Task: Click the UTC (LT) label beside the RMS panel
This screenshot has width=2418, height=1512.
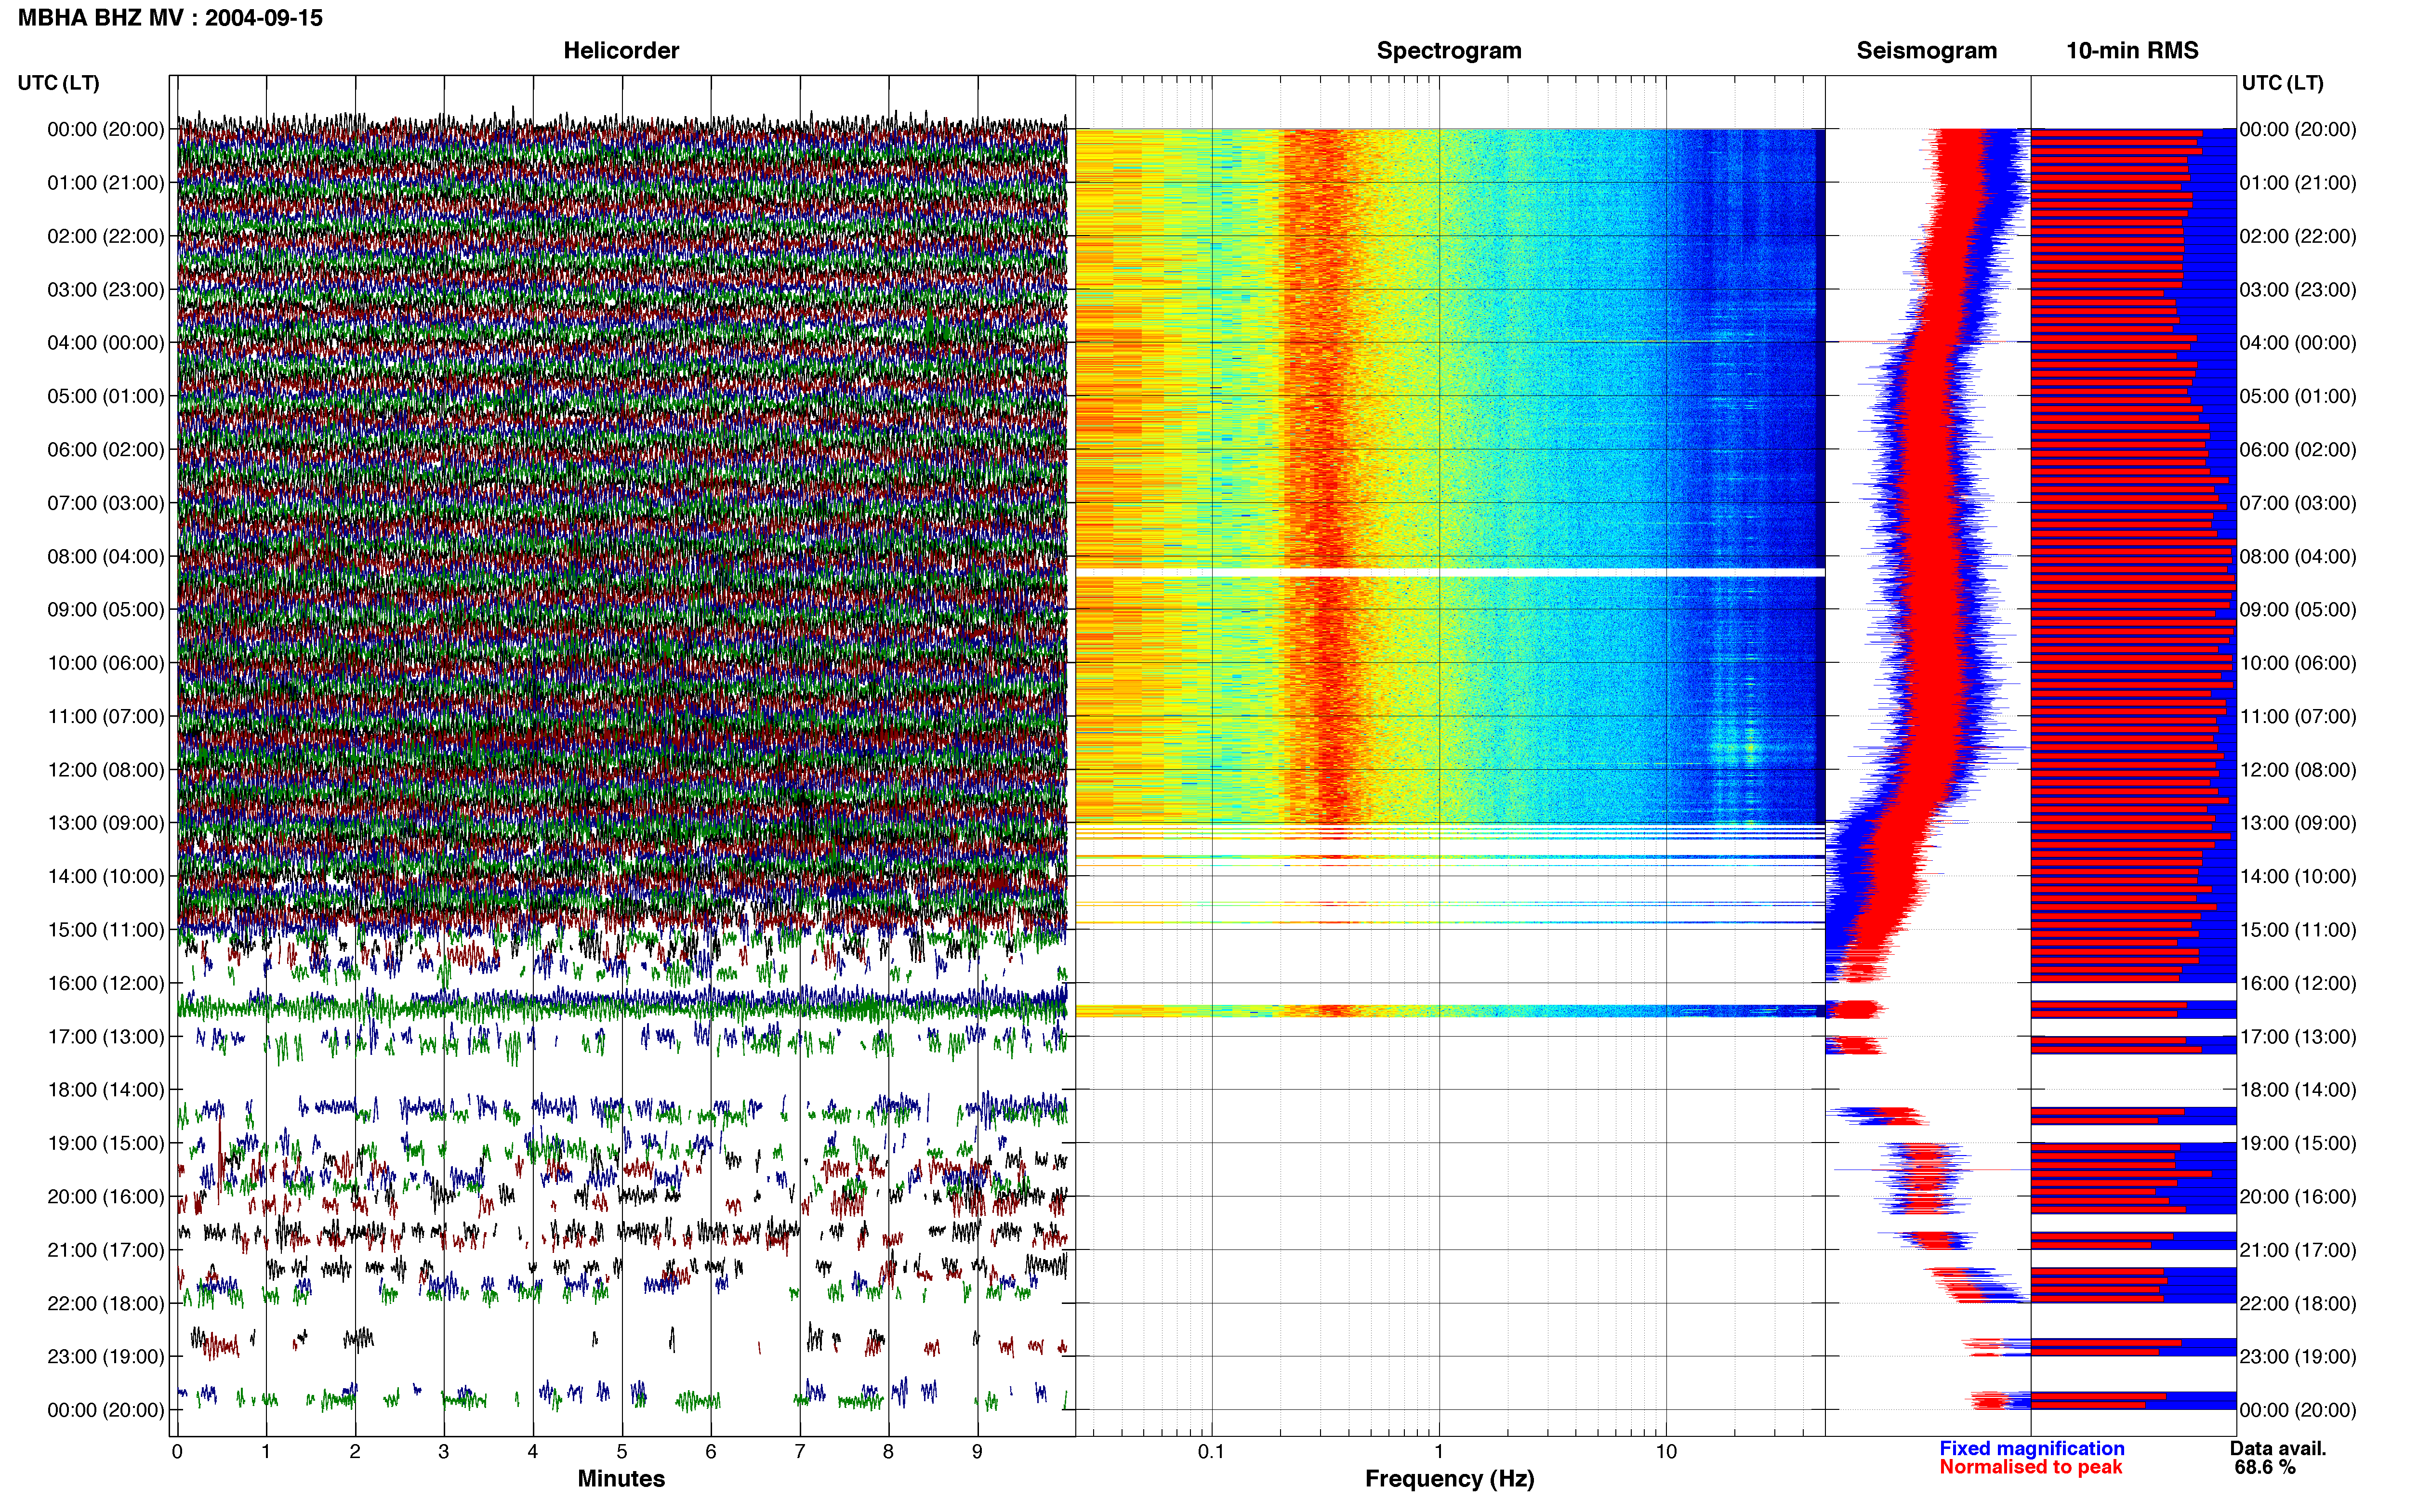Action: pyautogui.click(x=2282, y=83)
